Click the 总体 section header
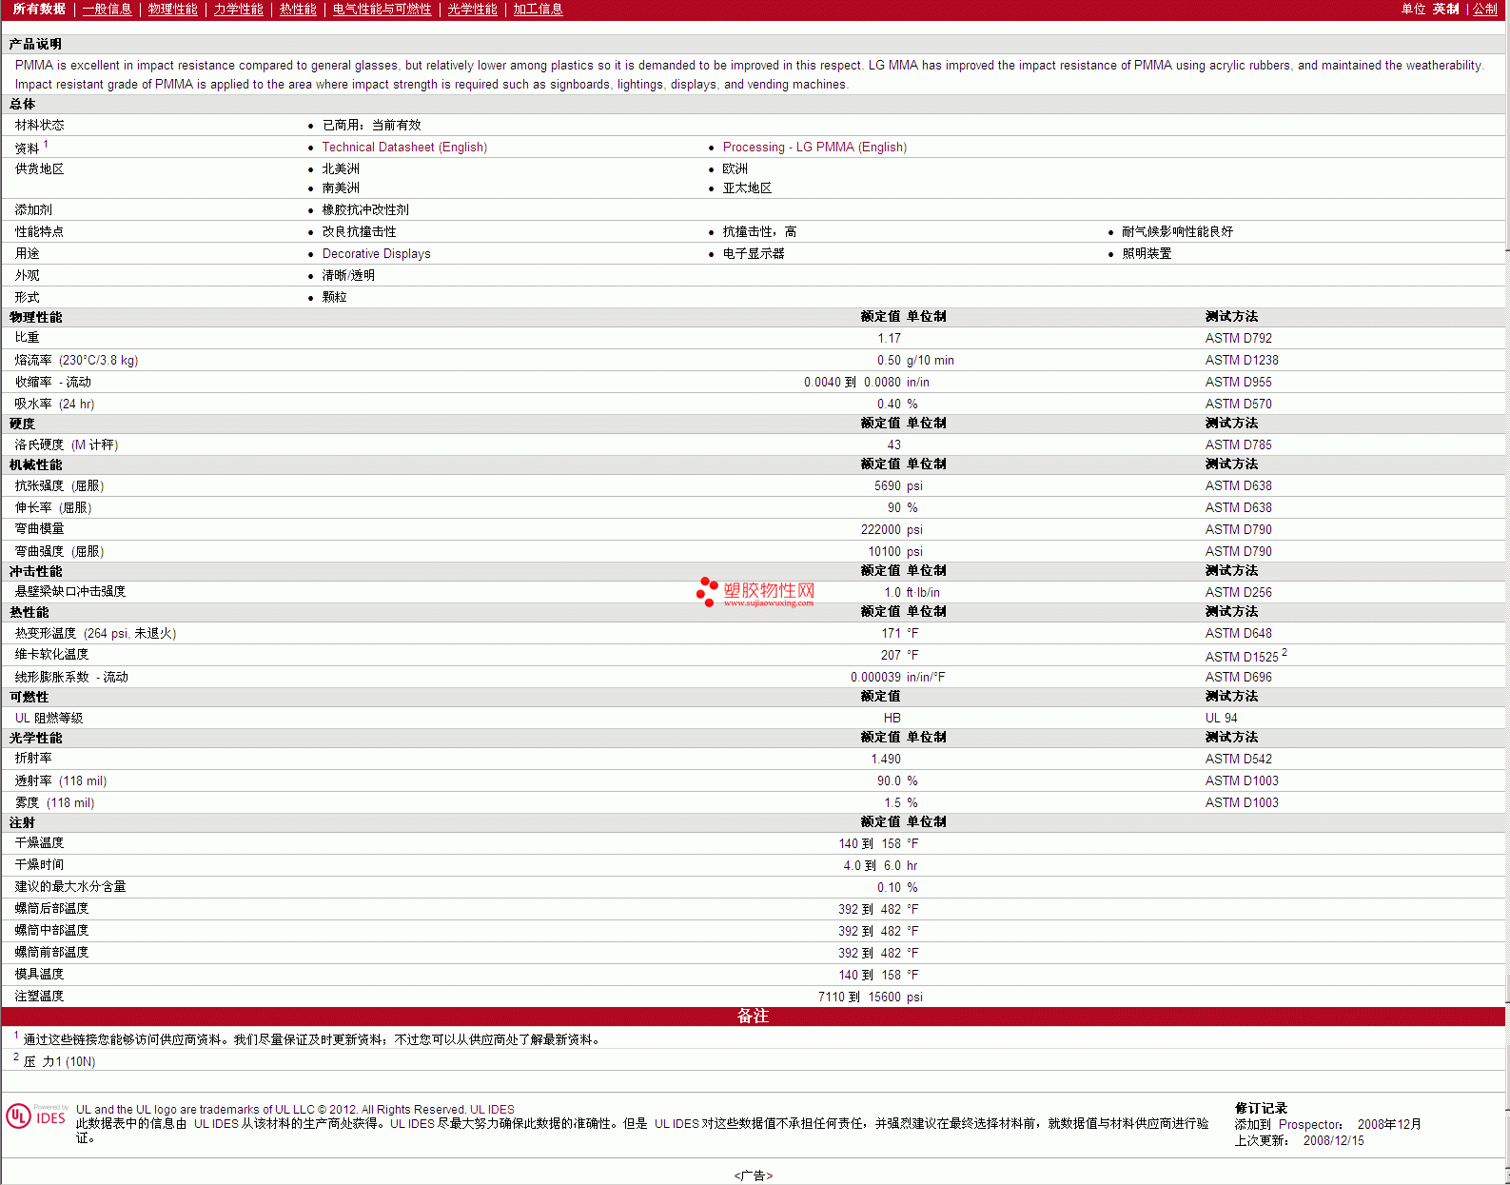The width and height of the screenshot is (1510, 1185). [x=22, y=105]
